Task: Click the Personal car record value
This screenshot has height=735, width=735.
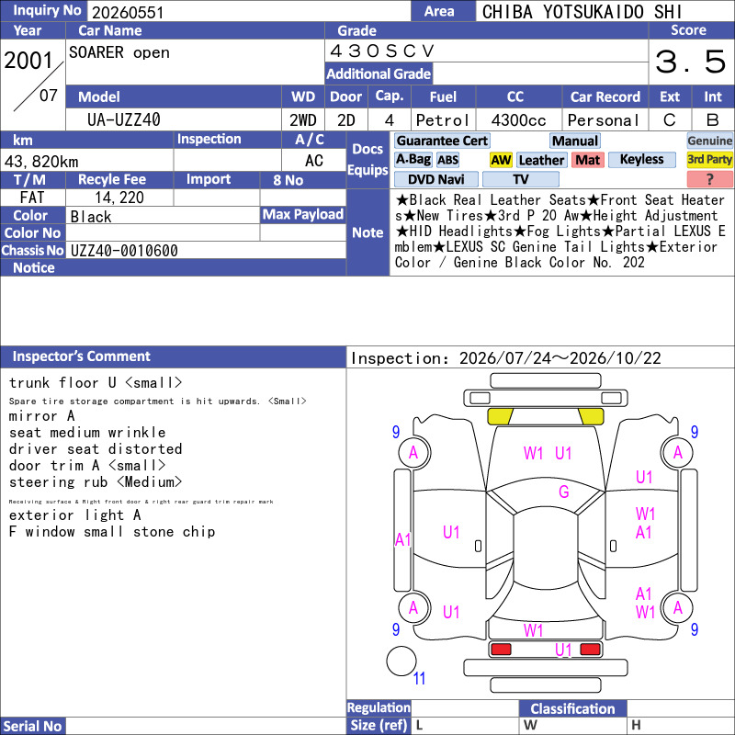Action: (x=604, y=120)
